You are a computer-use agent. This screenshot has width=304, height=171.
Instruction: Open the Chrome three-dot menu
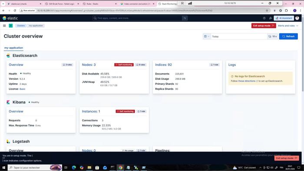tap(301, 11)
